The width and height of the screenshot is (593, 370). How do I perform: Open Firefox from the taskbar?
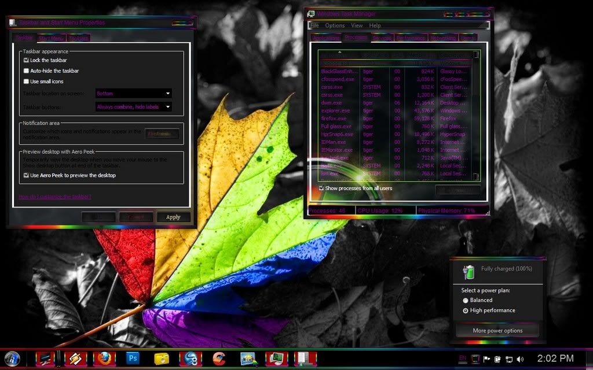pyautogui.click(x=104, y=358)
